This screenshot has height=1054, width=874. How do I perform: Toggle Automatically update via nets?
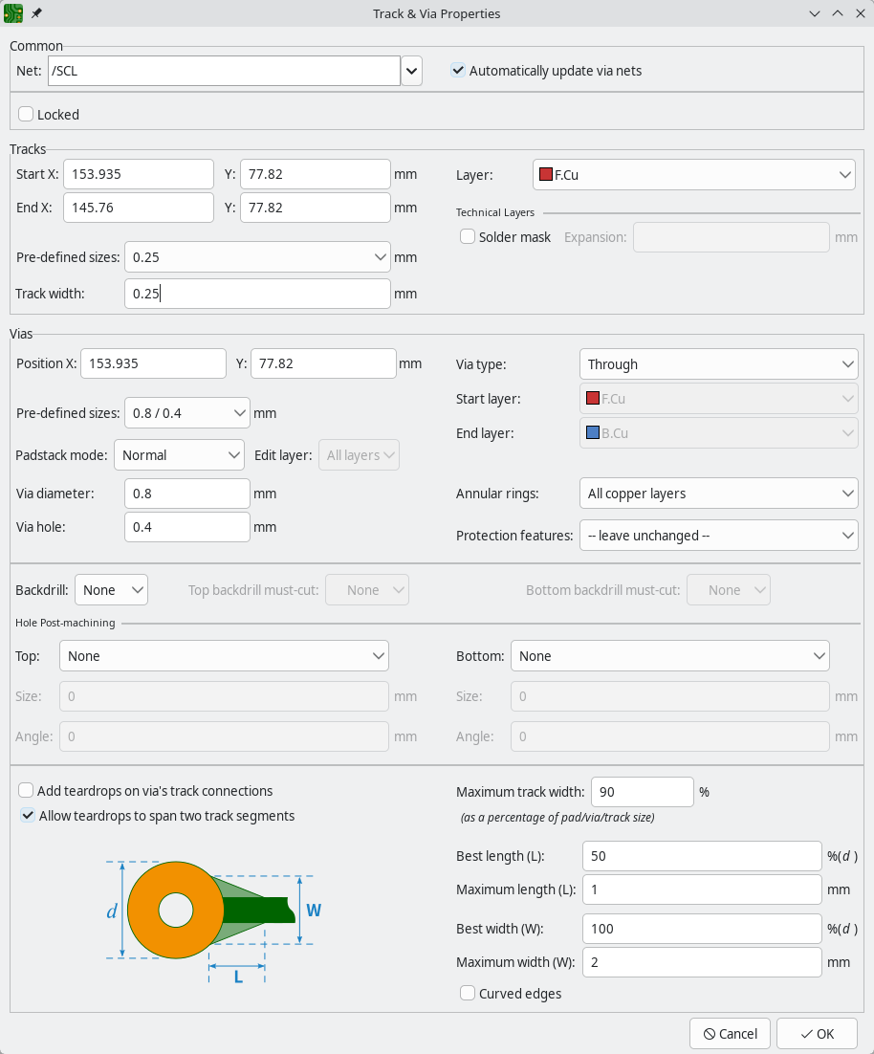(458, 71)
